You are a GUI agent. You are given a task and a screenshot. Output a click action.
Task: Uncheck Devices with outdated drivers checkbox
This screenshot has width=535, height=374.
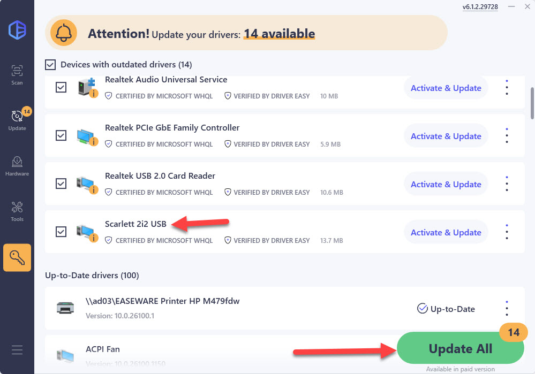point(50,65)
